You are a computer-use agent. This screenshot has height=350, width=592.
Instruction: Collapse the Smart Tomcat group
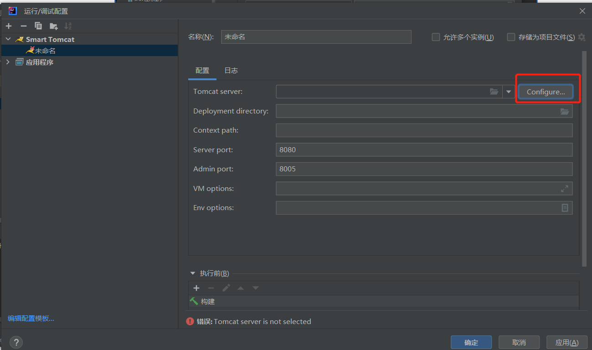tap(8, 39)
